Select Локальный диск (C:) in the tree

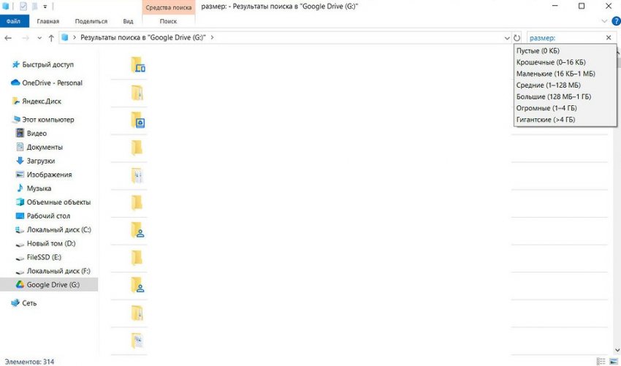(x=58, y=230)
